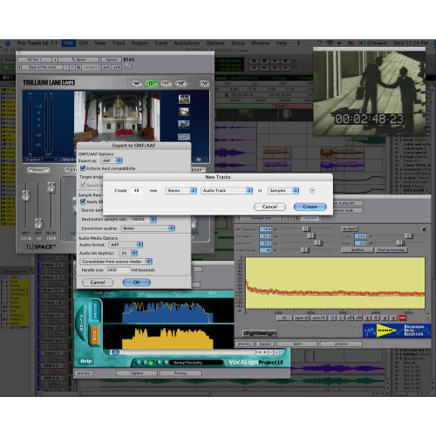Screen dimensions: 436x436
Task: Click Fast Forward in the transport
Action: (275, 67)
